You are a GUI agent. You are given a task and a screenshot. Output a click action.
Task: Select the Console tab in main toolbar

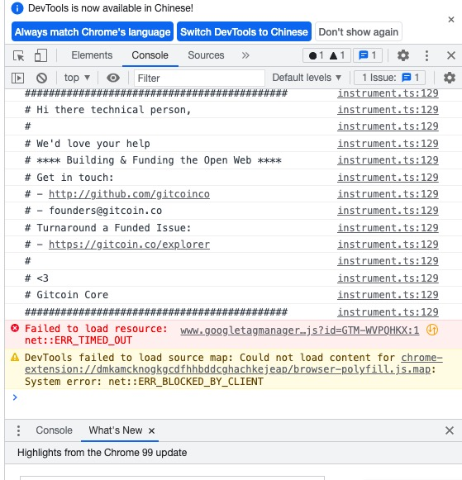tap(150, 55)
